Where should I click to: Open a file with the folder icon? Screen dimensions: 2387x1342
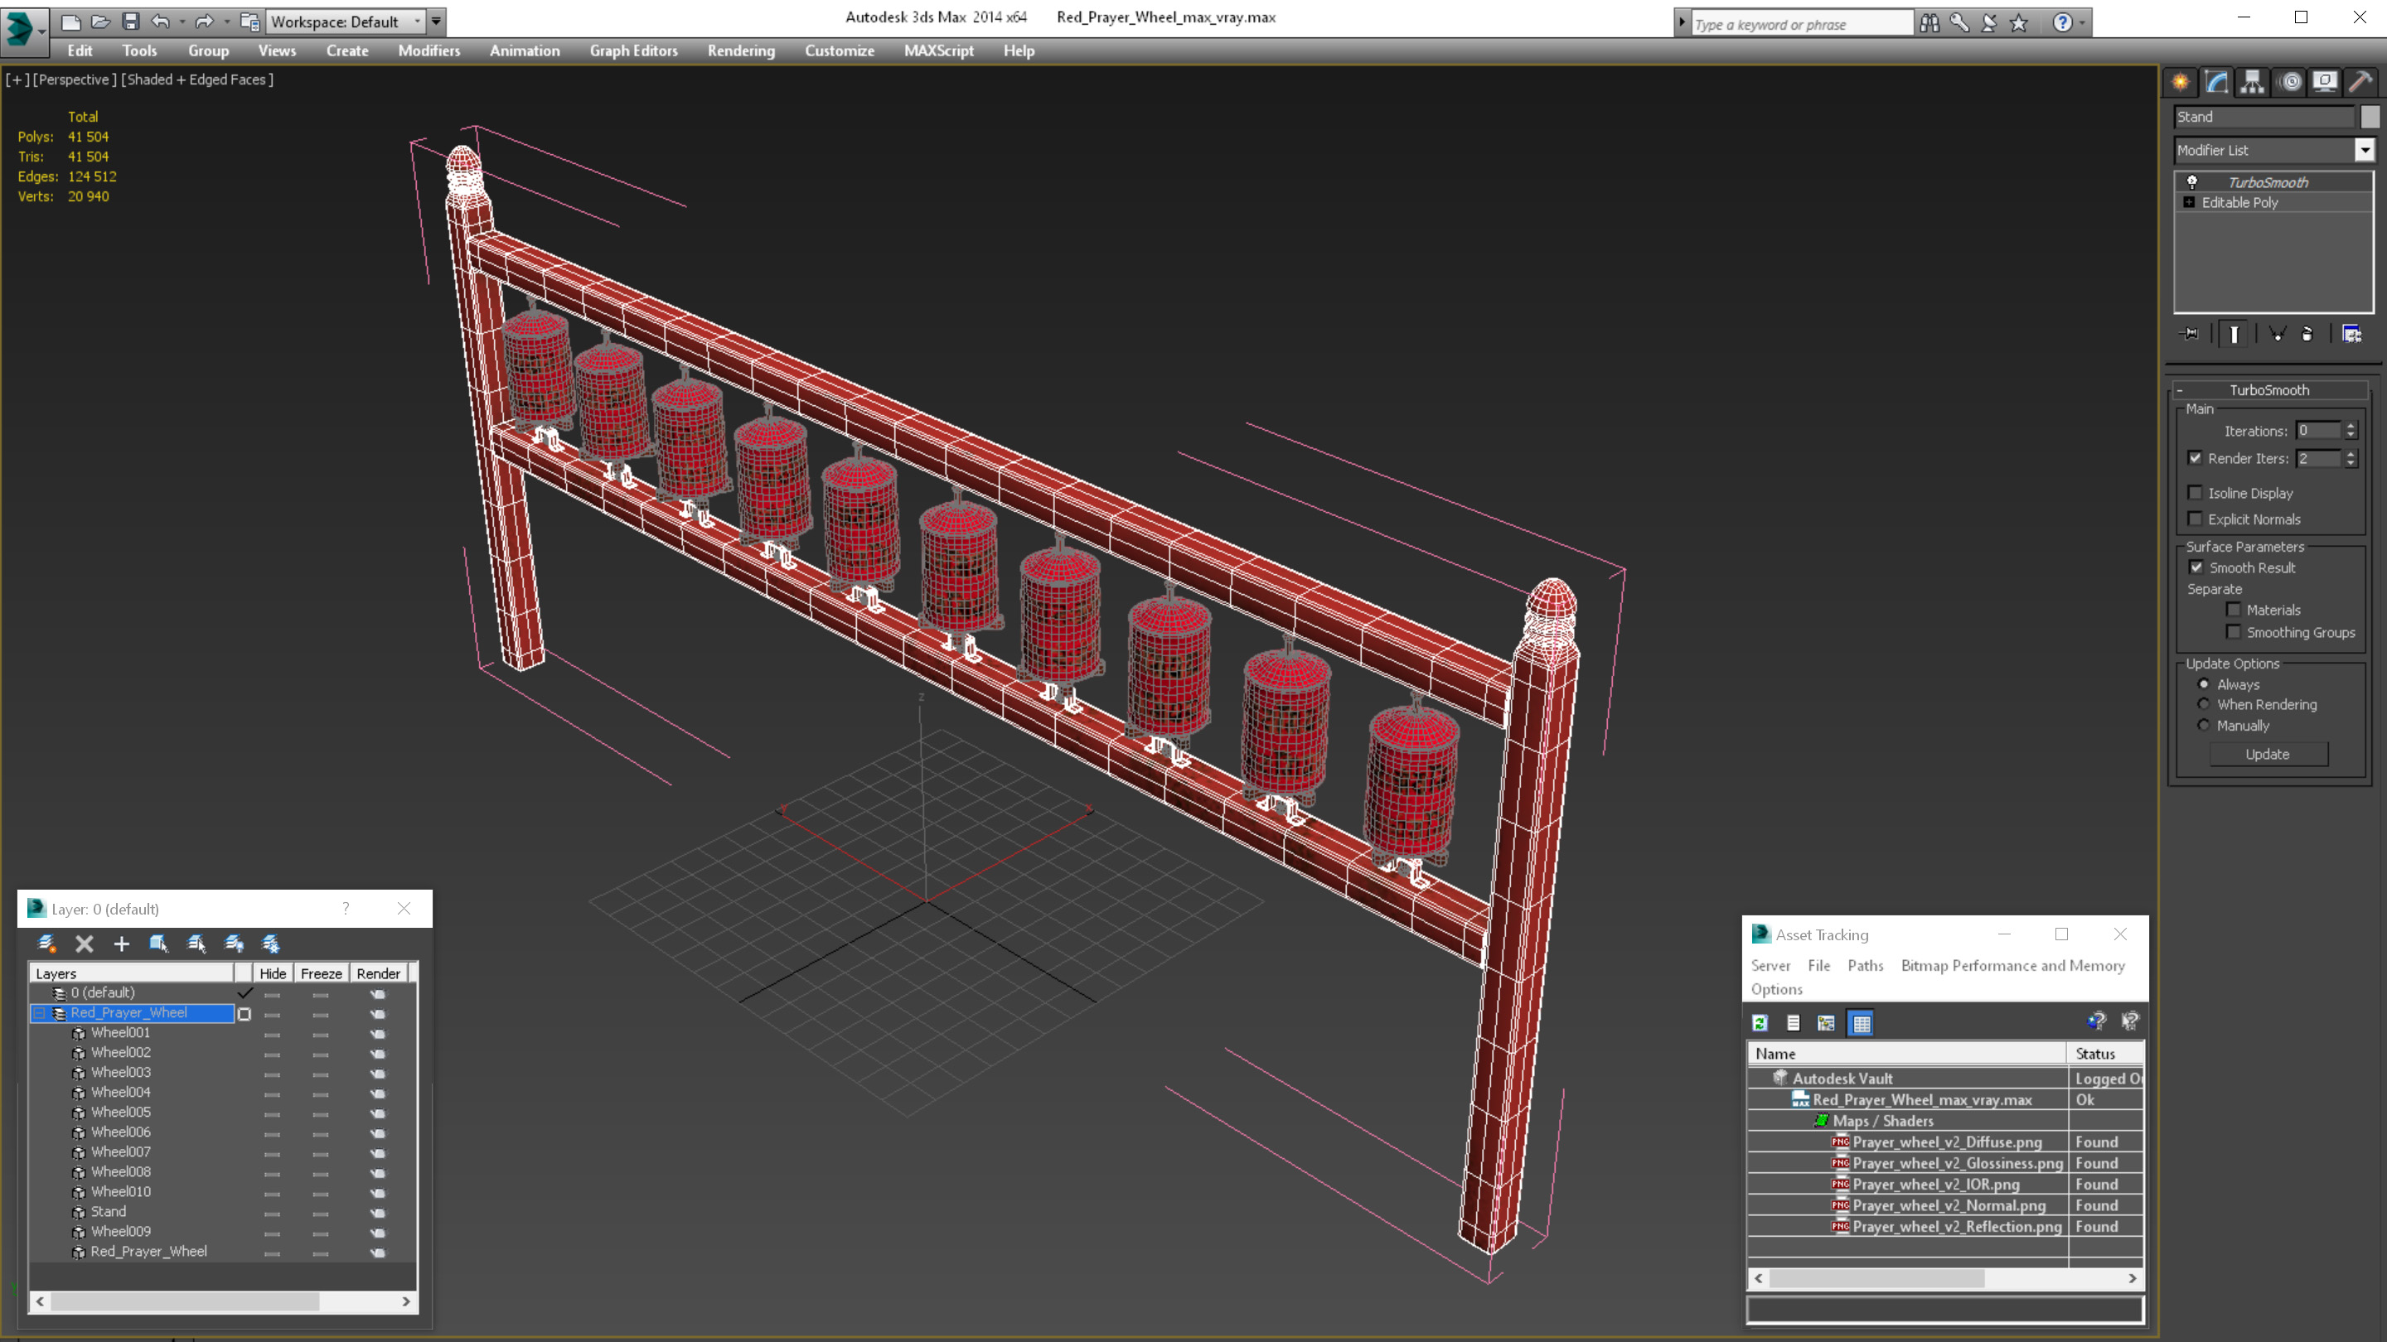(x=101, y=22)
